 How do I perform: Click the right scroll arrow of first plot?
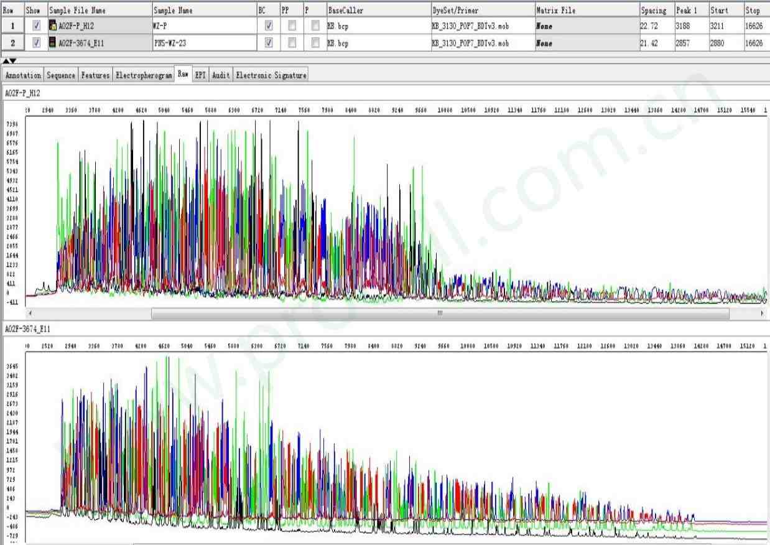point(762,314)
